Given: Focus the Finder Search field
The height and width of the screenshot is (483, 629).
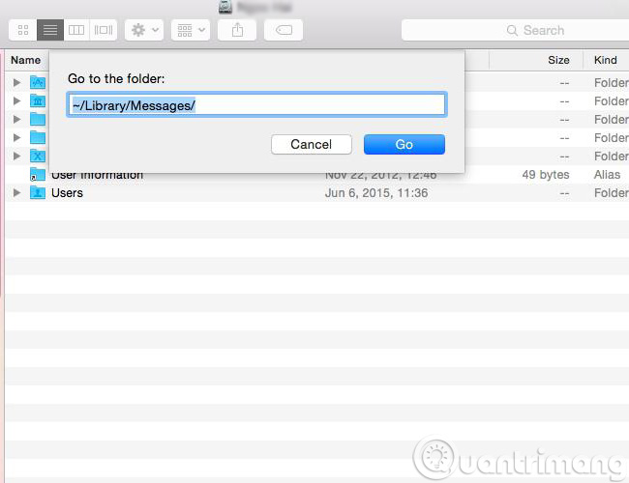Looking at the screenshot, I should tap(515, 30).
